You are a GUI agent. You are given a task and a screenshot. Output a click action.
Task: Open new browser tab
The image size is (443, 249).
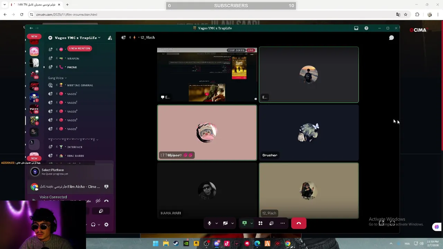point(67,5)
